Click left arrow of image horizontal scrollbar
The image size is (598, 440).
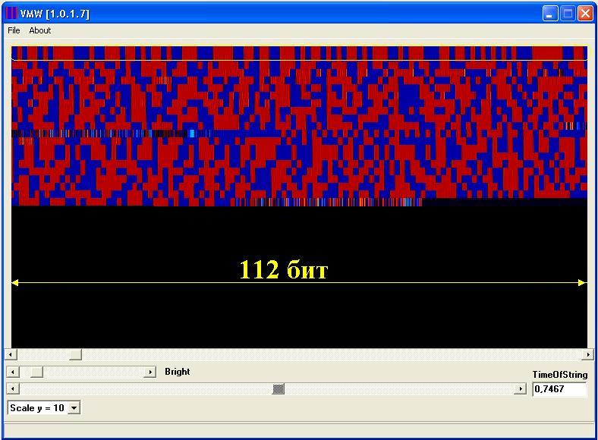[x=11, y=355]
